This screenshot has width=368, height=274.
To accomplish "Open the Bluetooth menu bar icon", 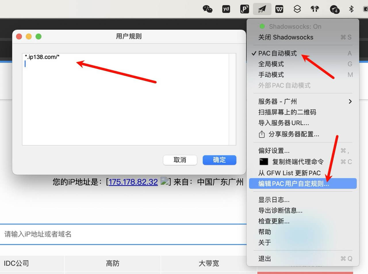I will coord(351,9).
